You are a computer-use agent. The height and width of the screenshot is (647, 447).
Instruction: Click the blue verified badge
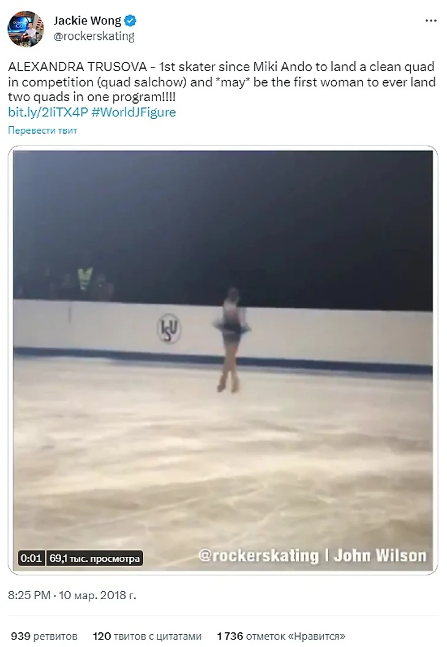[130, 20]
